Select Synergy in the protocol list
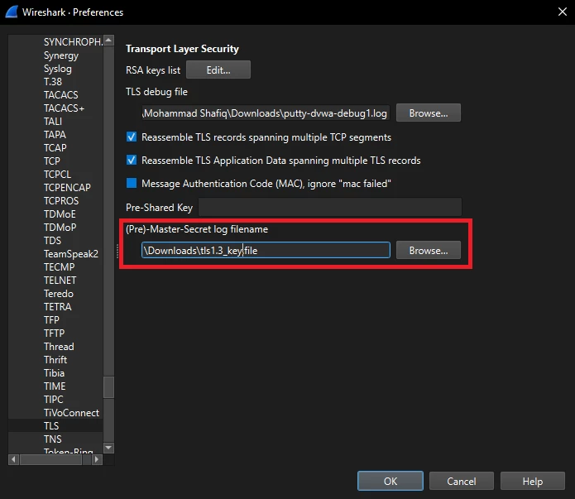This screenshot has width=575, height=499. [61, 55]
